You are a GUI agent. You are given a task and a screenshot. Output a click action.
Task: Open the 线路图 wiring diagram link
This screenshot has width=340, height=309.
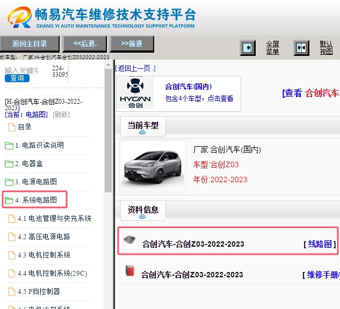(x=320, y=244)
